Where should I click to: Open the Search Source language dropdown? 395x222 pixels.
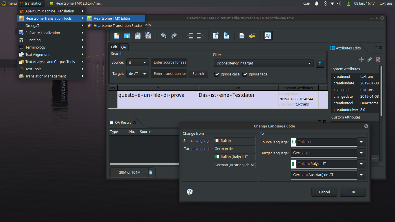[x=138, y=62]
